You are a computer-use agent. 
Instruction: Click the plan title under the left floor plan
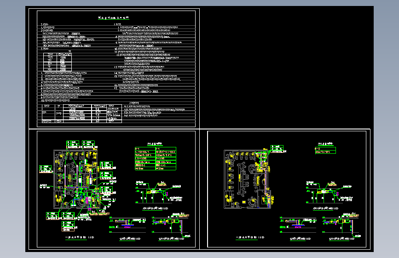click(x=80, y=237)
